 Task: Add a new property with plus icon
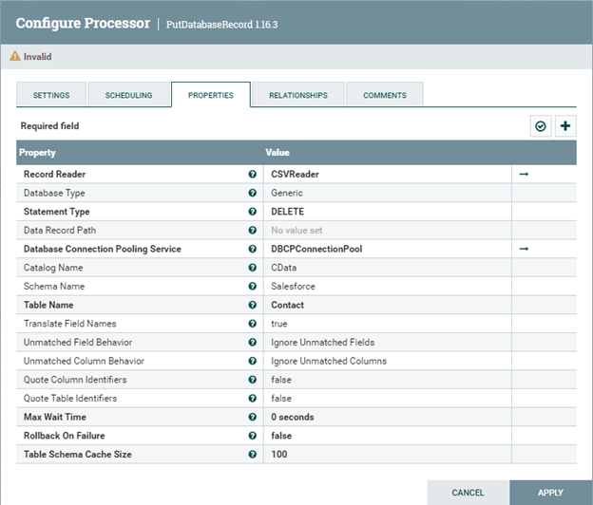[565, 126]
